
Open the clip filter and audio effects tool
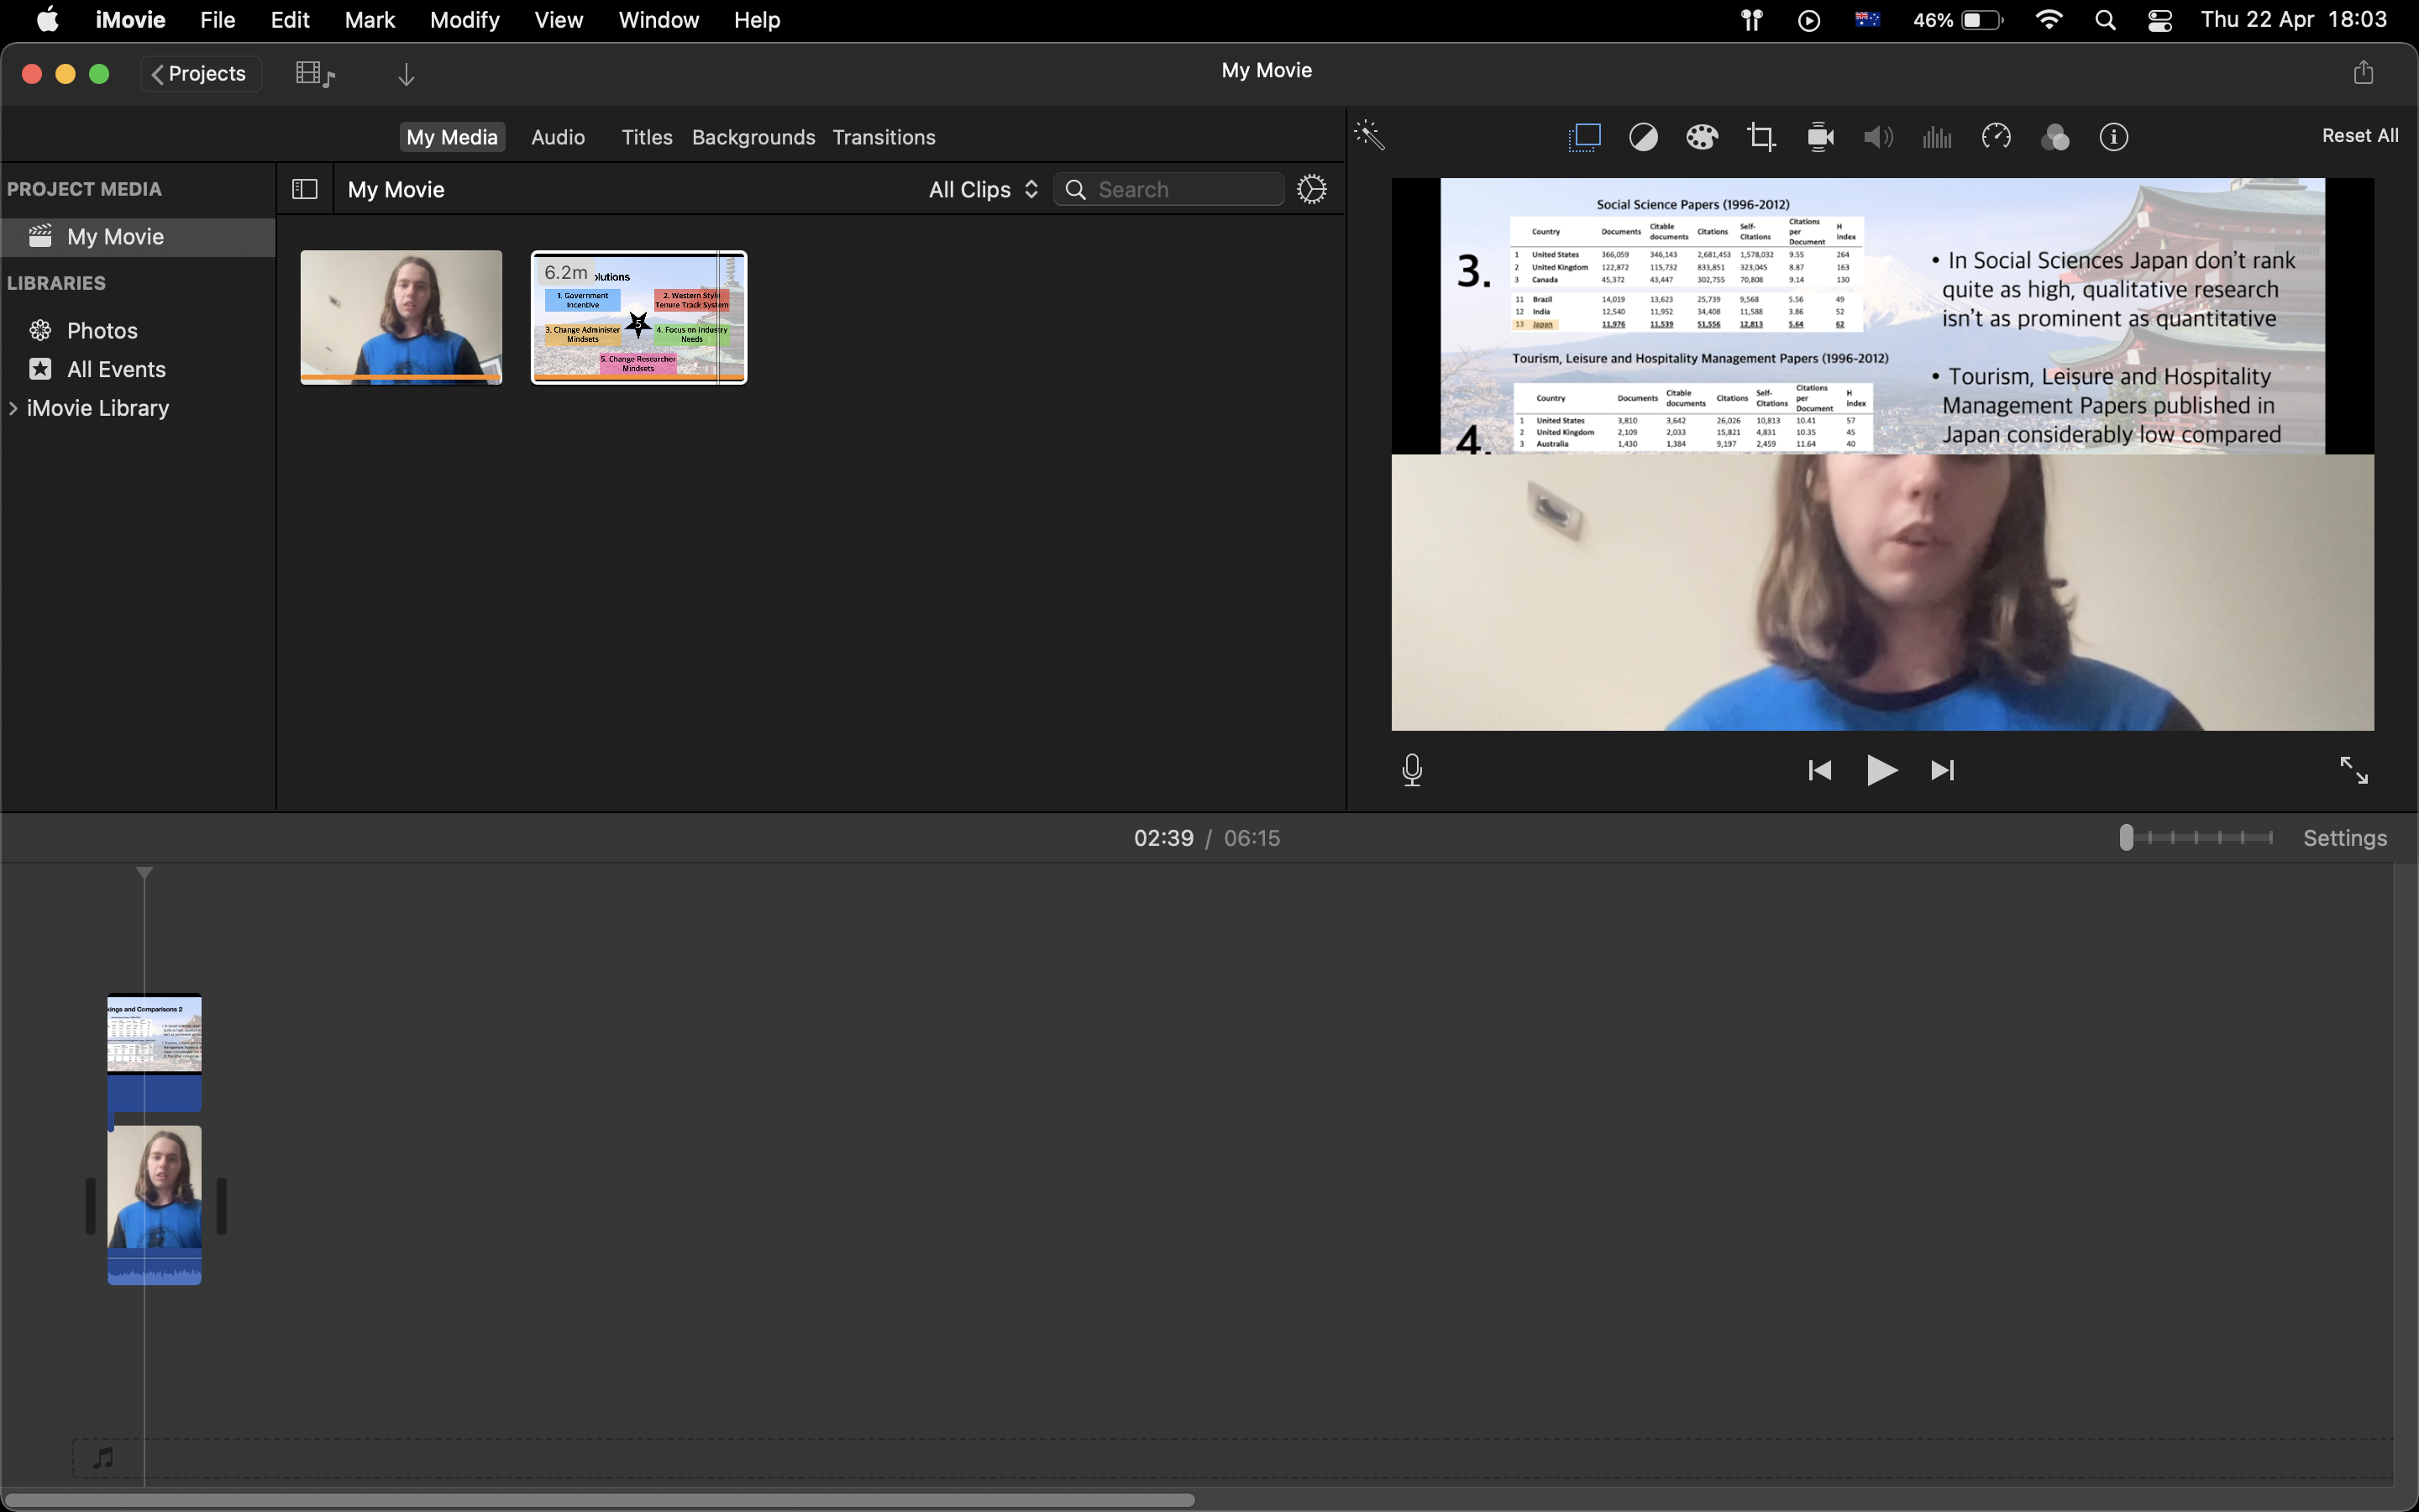tap(2054, 137)
